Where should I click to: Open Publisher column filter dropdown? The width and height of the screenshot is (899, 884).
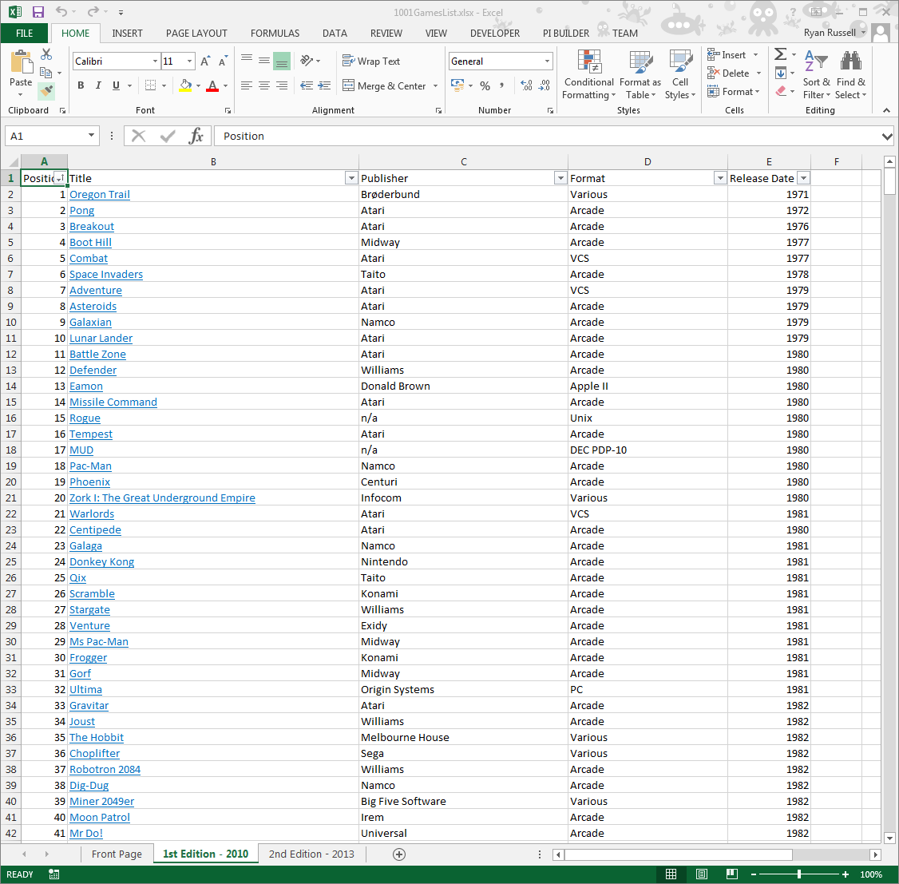click(560, 178)
